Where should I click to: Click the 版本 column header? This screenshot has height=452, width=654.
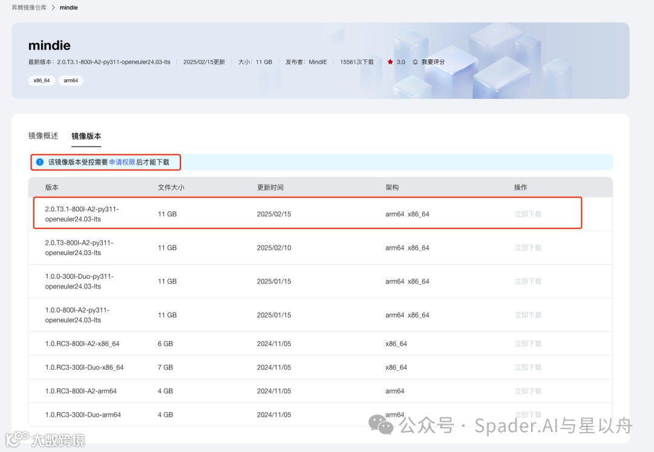pos(51,187)
